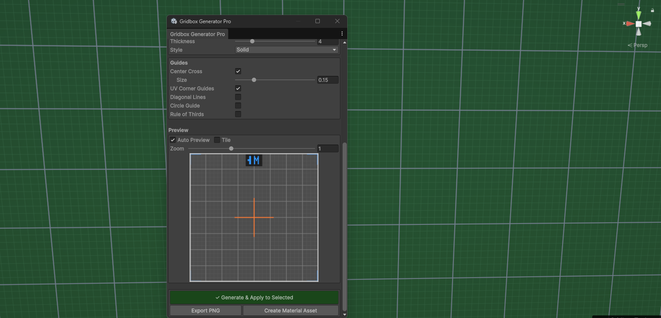Enable the Tile preview checkbox
Screen dimensions: 661x318
217,140
